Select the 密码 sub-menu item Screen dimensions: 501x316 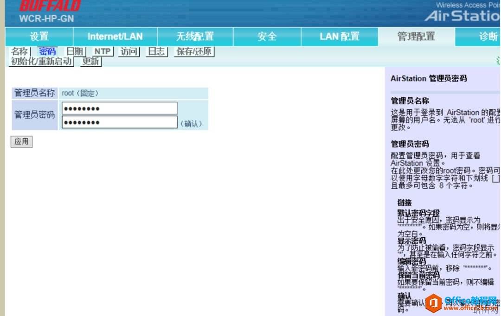pos(47,51)
